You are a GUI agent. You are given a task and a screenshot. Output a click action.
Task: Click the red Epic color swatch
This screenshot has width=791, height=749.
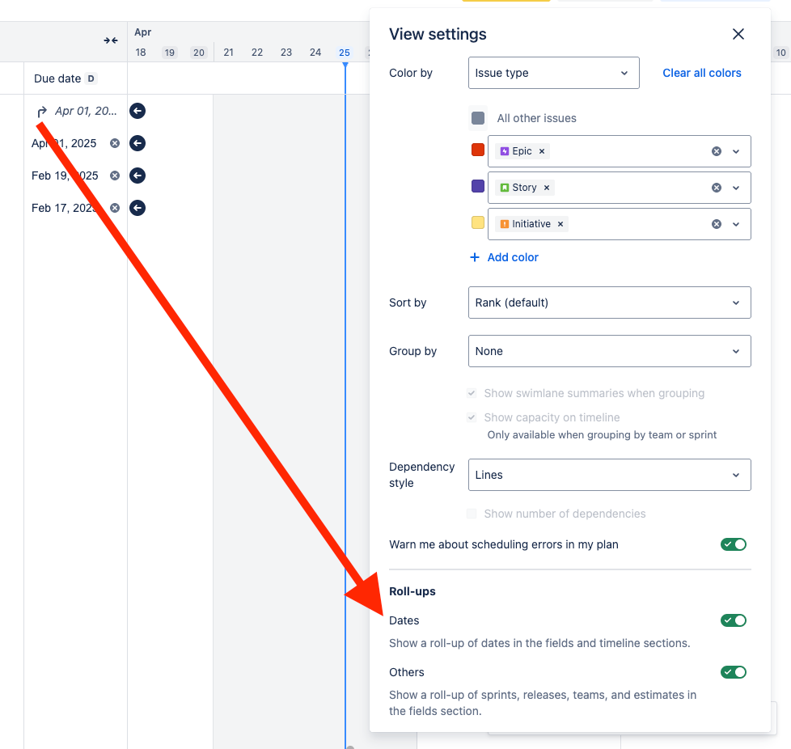tap(478, 150)
